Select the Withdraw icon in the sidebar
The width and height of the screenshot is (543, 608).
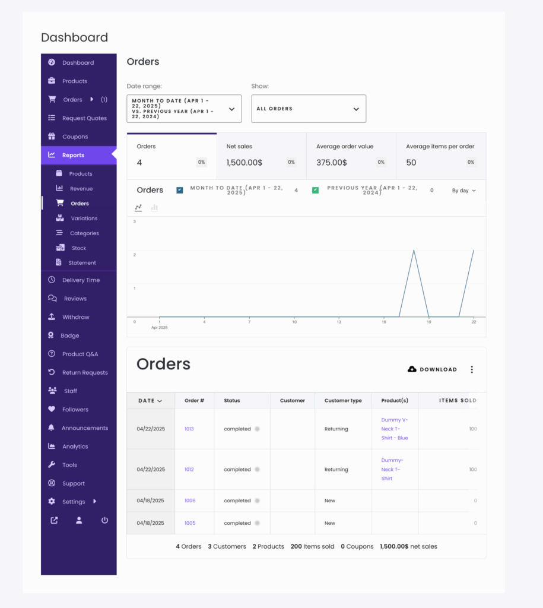pos(53,316)
